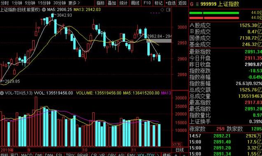Select the 5分钟 period tab
The image size is (262, 156).
30,3
